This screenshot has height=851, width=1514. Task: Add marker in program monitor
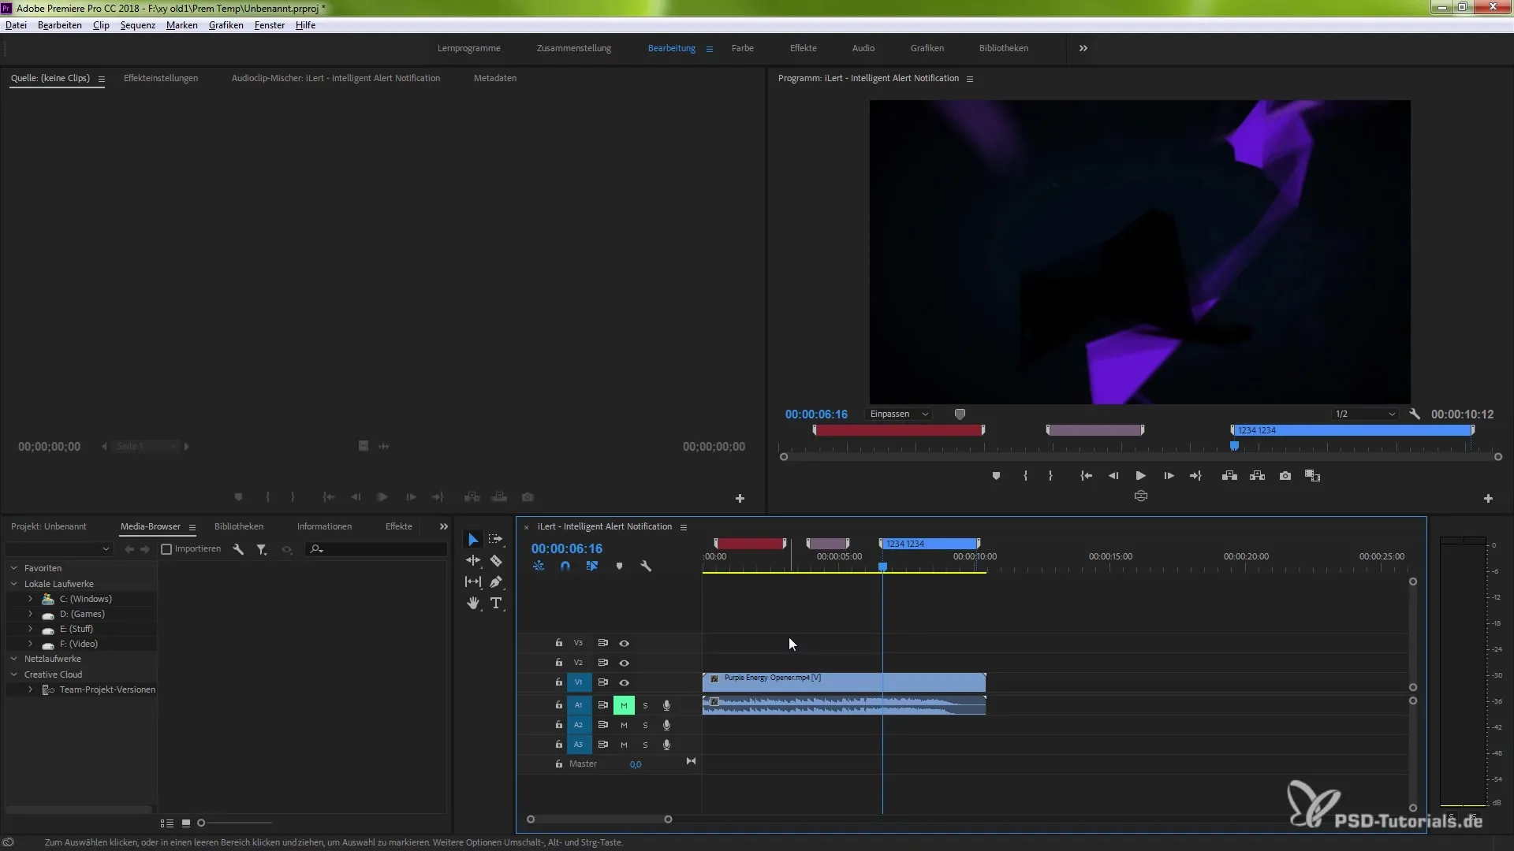coord(996,476)
